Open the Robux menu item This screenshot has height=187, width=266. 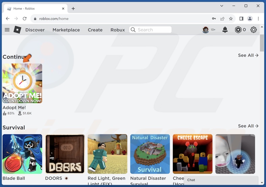pos(118,30)
